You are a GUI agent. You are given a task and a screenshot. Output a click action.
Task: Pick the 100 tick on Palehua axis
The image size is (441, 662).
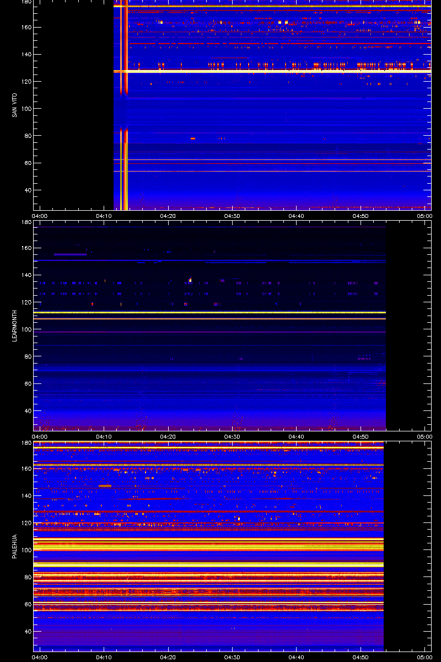click(x=26, y=550)
